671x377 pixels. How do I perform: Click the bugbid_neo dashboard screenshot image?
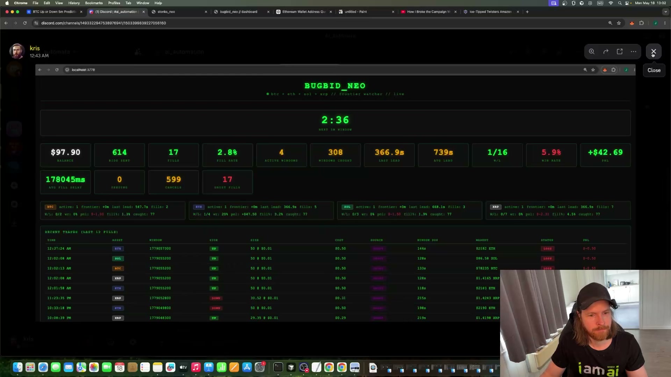[x=335, y=193]
